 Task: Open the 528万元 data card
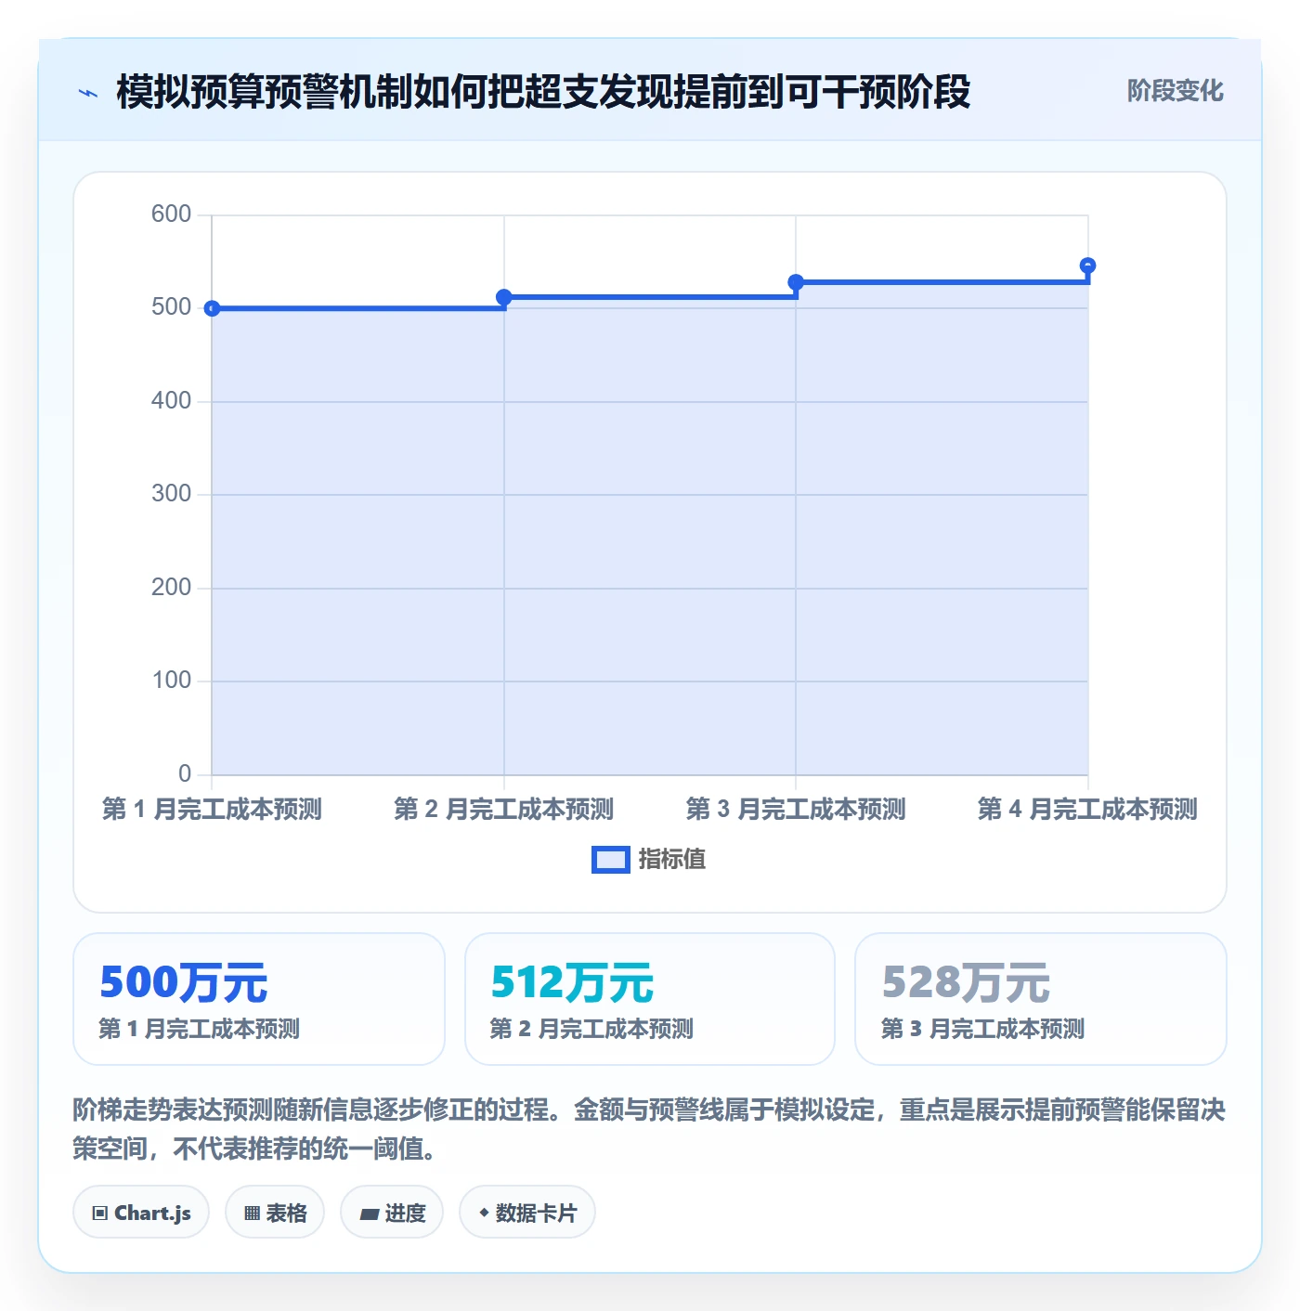click(x=1041, y=999)
